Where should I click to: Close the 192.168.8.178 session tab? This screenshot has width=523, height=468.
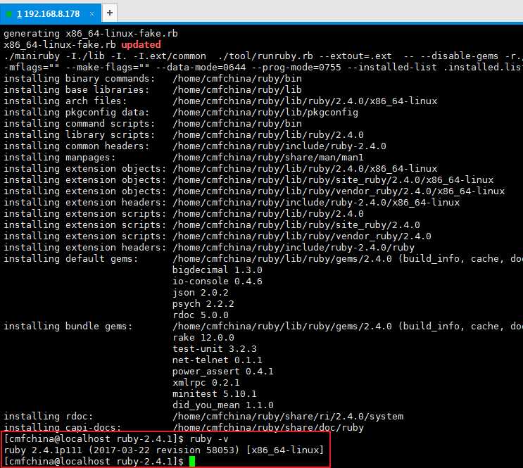point(92,13)
